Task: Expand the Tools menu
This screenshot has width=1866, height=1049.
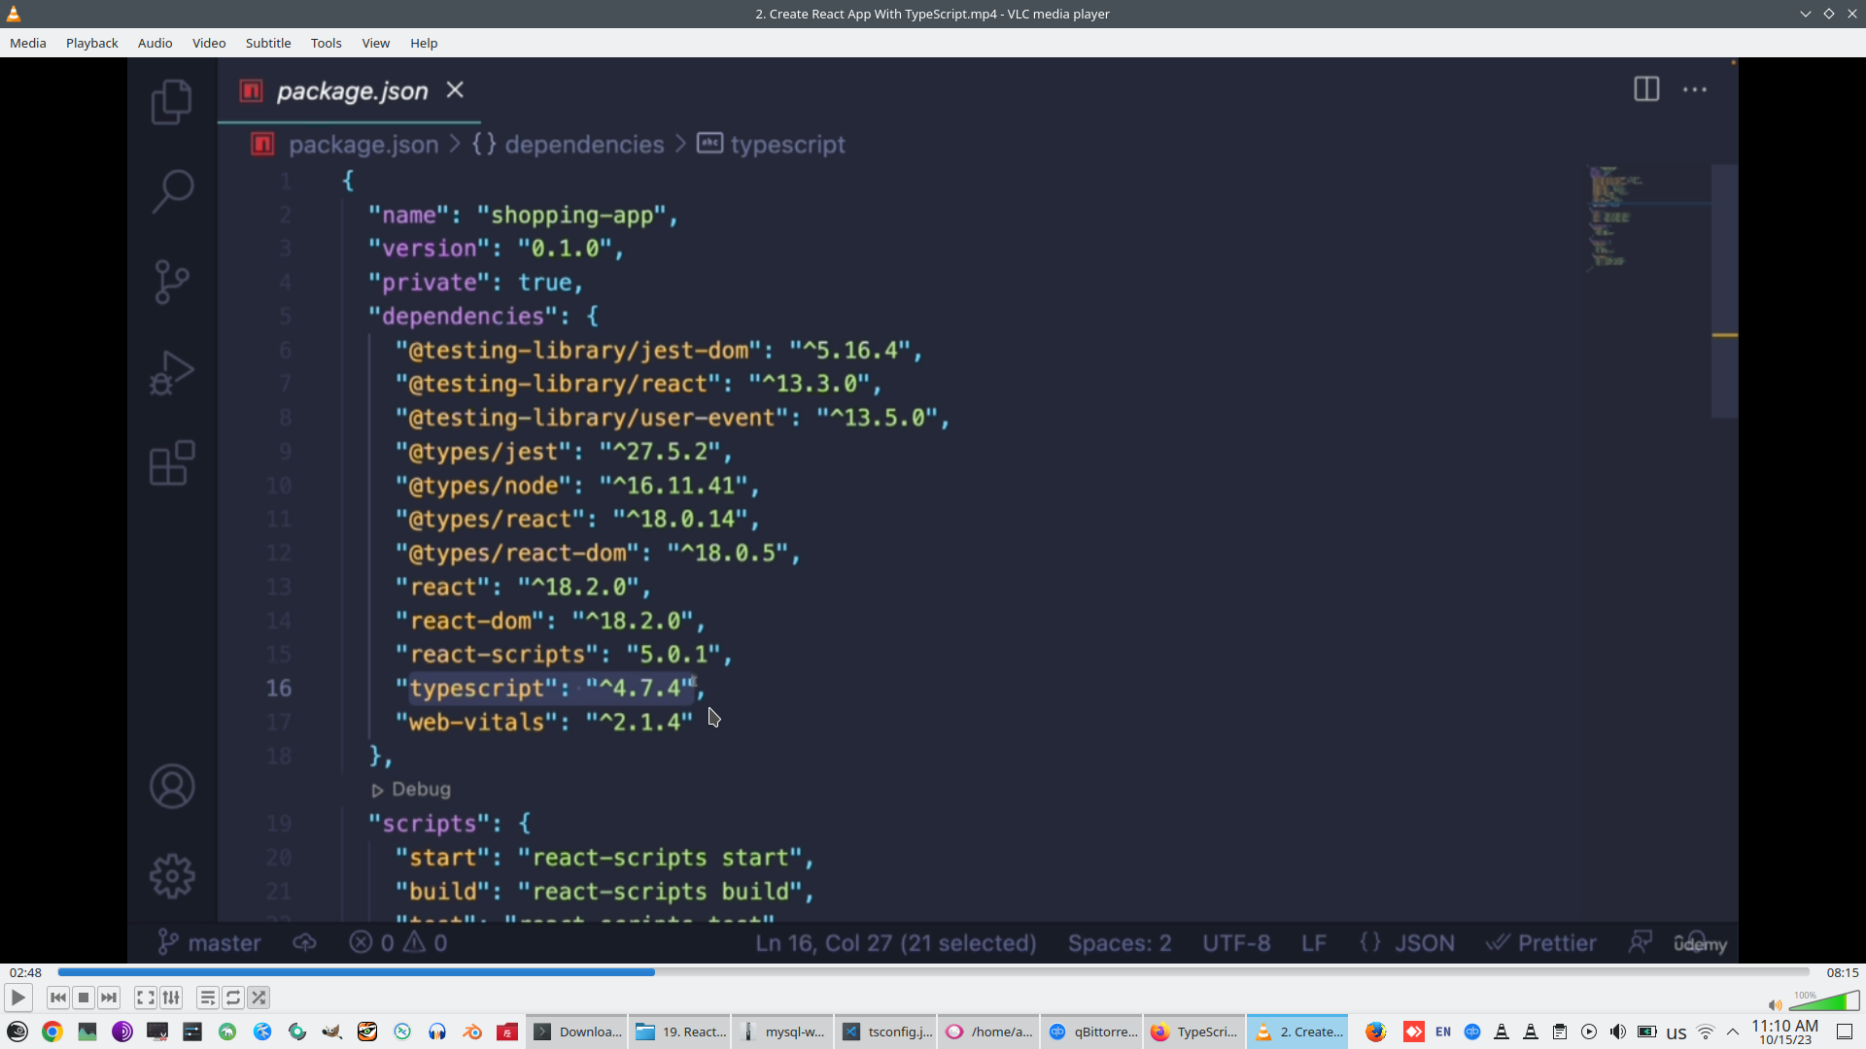Action: (326, 43)
